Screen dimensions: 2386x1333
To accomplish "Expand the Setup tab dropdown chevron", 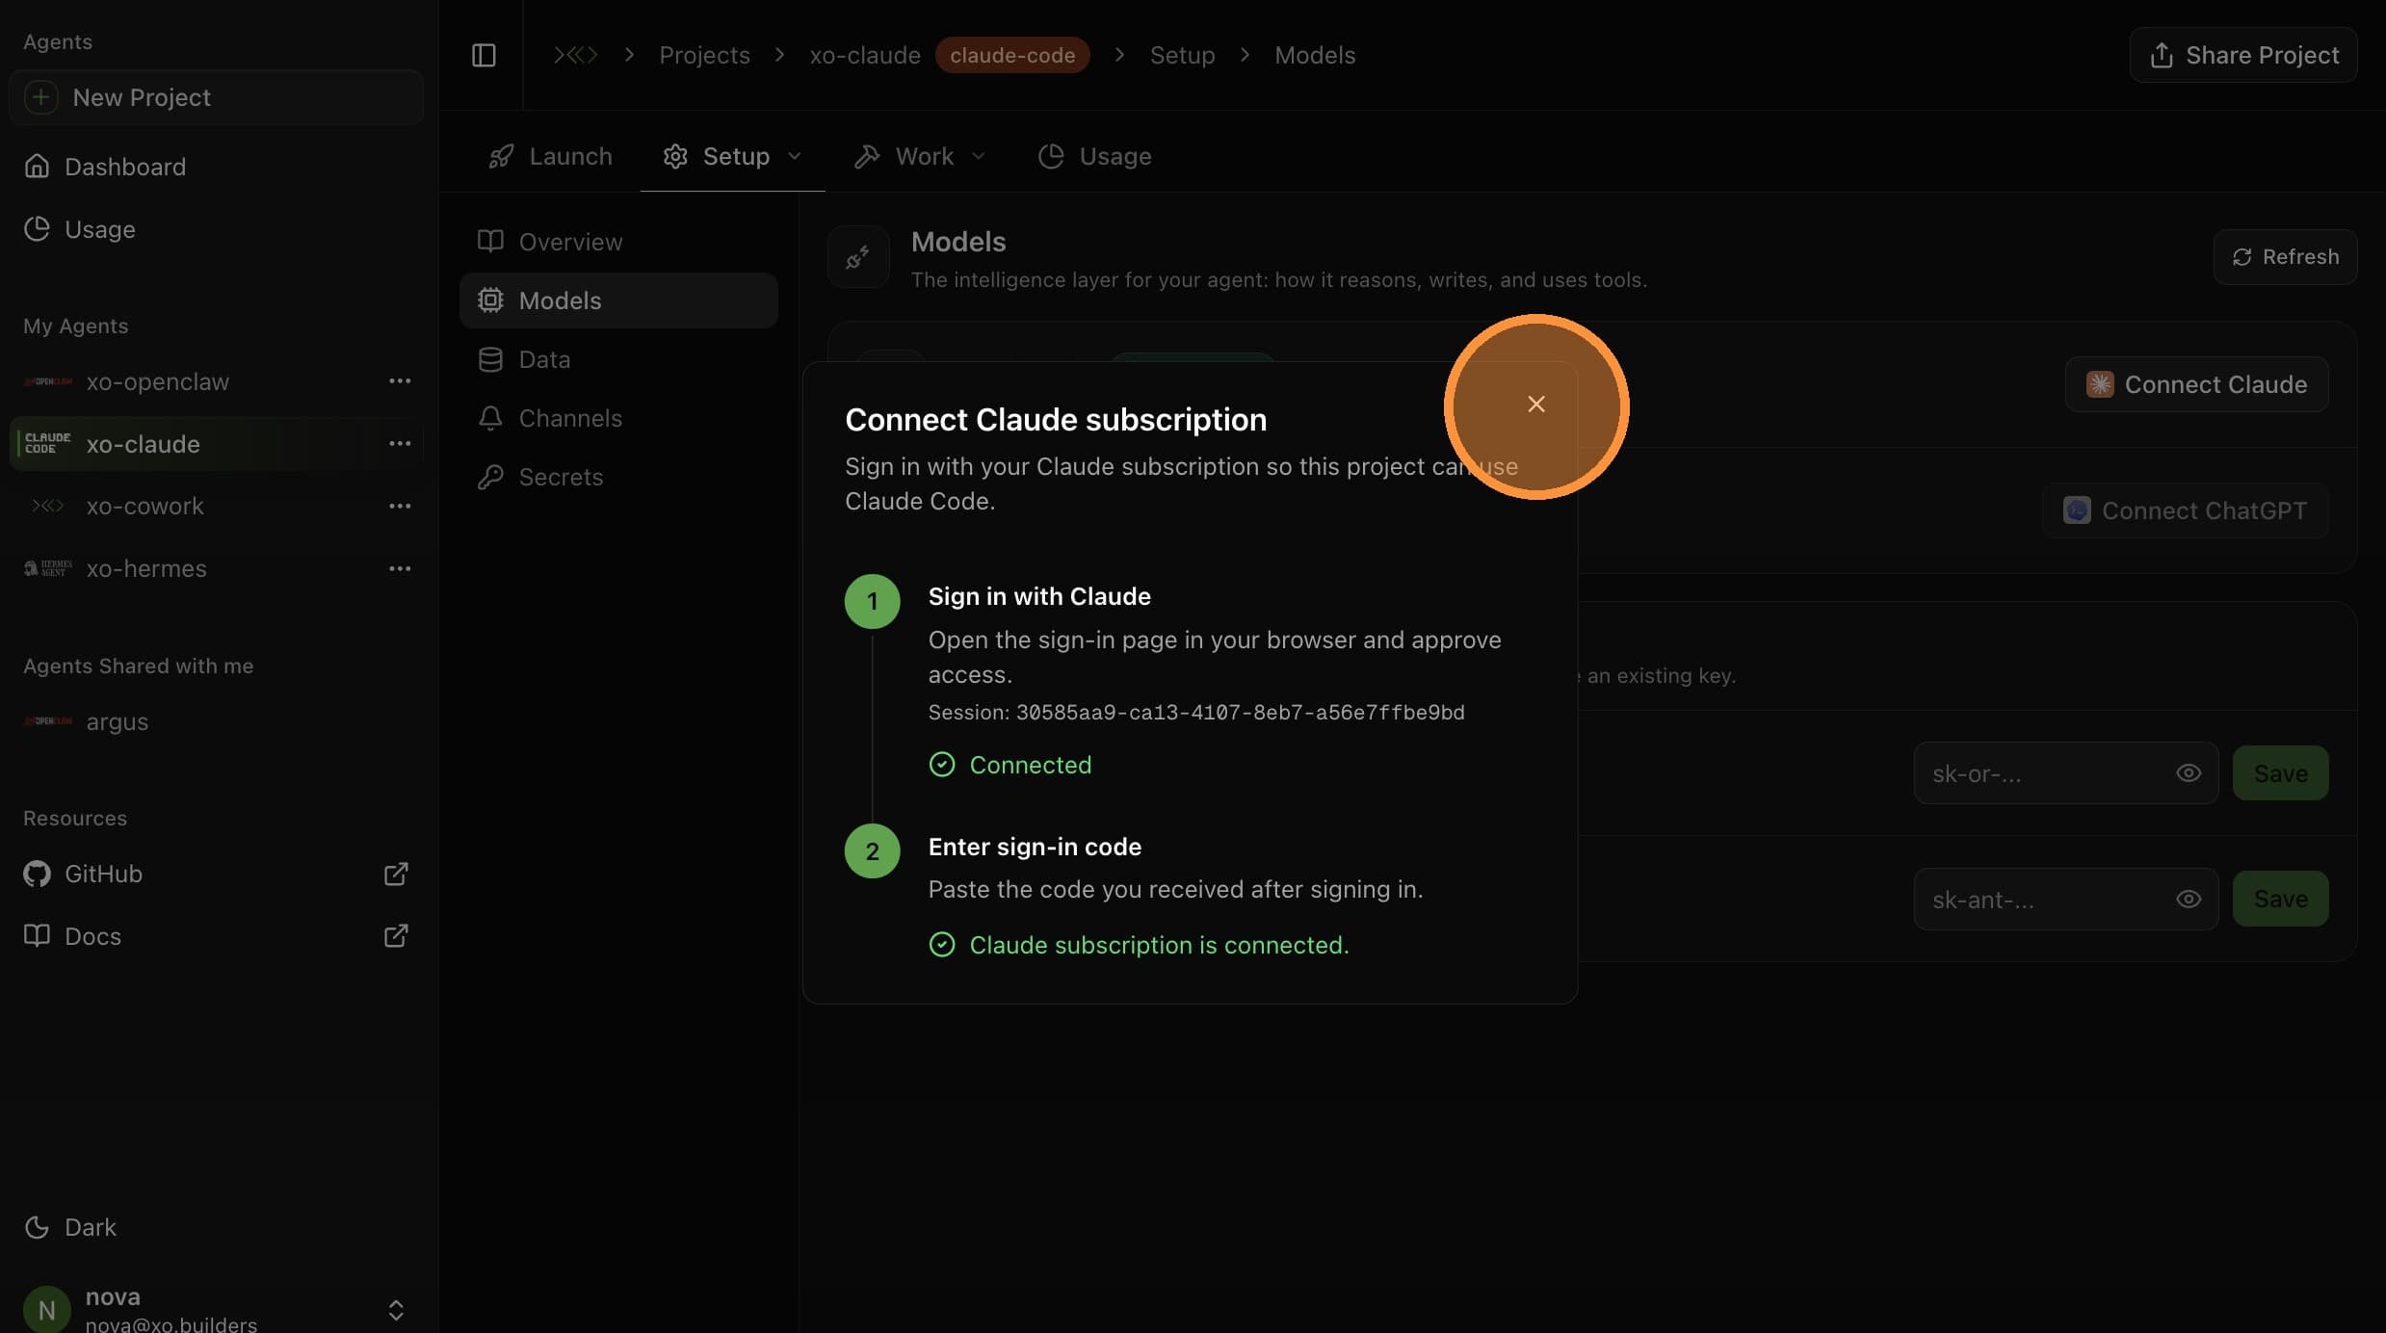I will (x=795, y=156).
